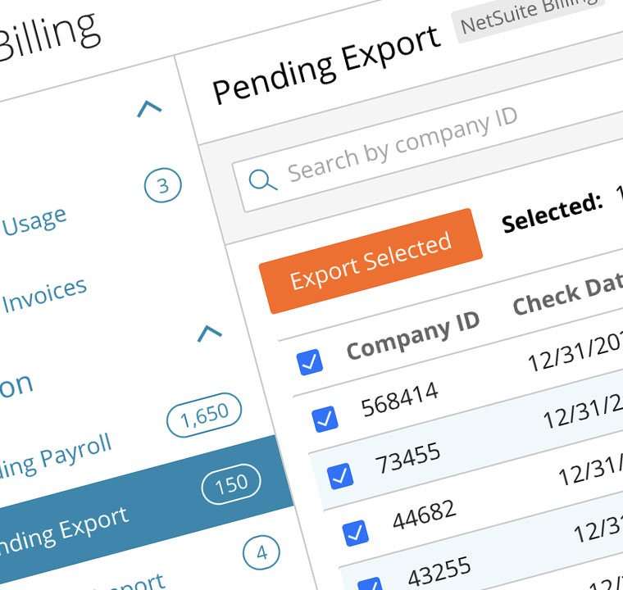Sort by the Company ID column header
The height and width of the screenshot is (590, 623).
point(413,335)
